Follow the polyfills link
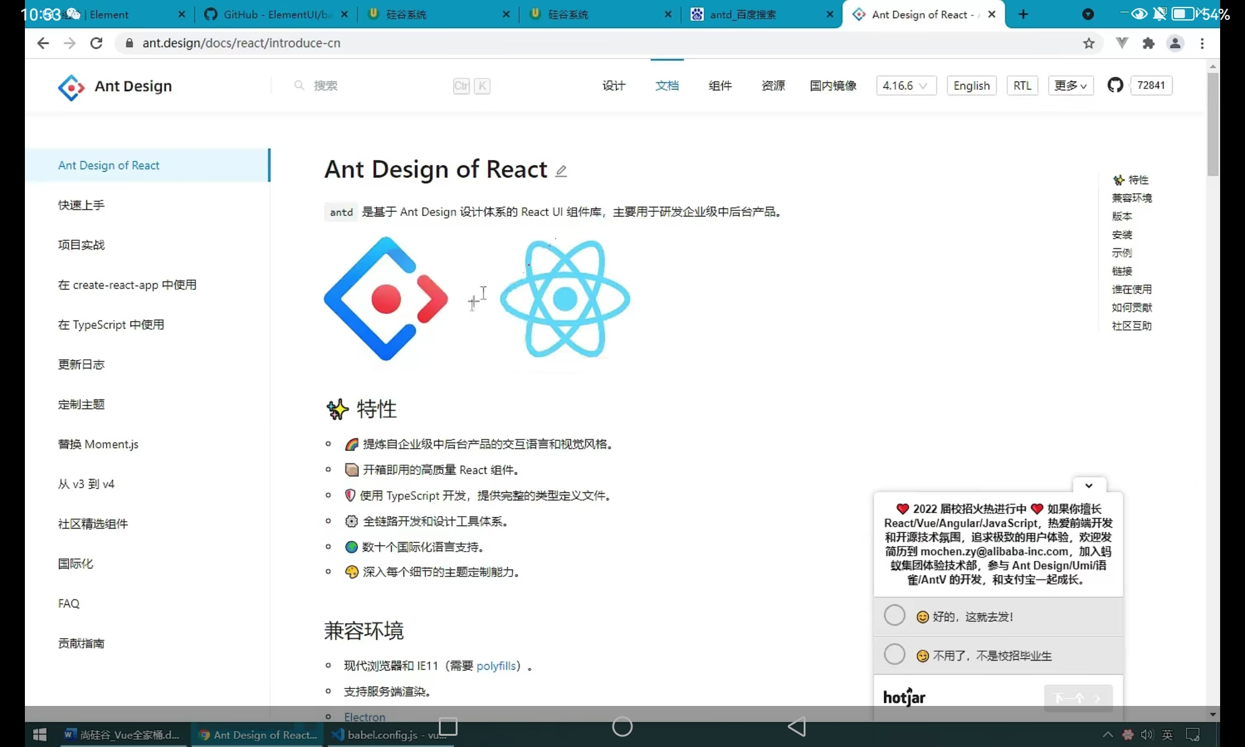Viewport: 1245px width, 747px height. pos(496,666)
